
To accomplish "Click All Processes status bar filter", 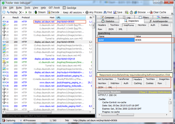I will tap(28, 121).
